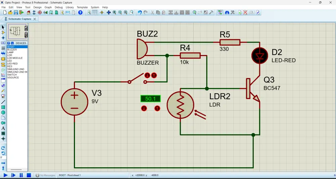Click the L library manage button

(x=12, y=43)
